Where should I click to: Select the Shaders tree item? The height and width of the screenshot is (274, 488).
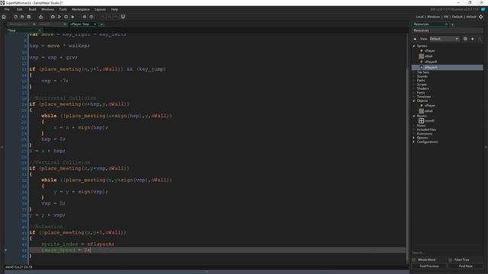(x=422, y=88)
